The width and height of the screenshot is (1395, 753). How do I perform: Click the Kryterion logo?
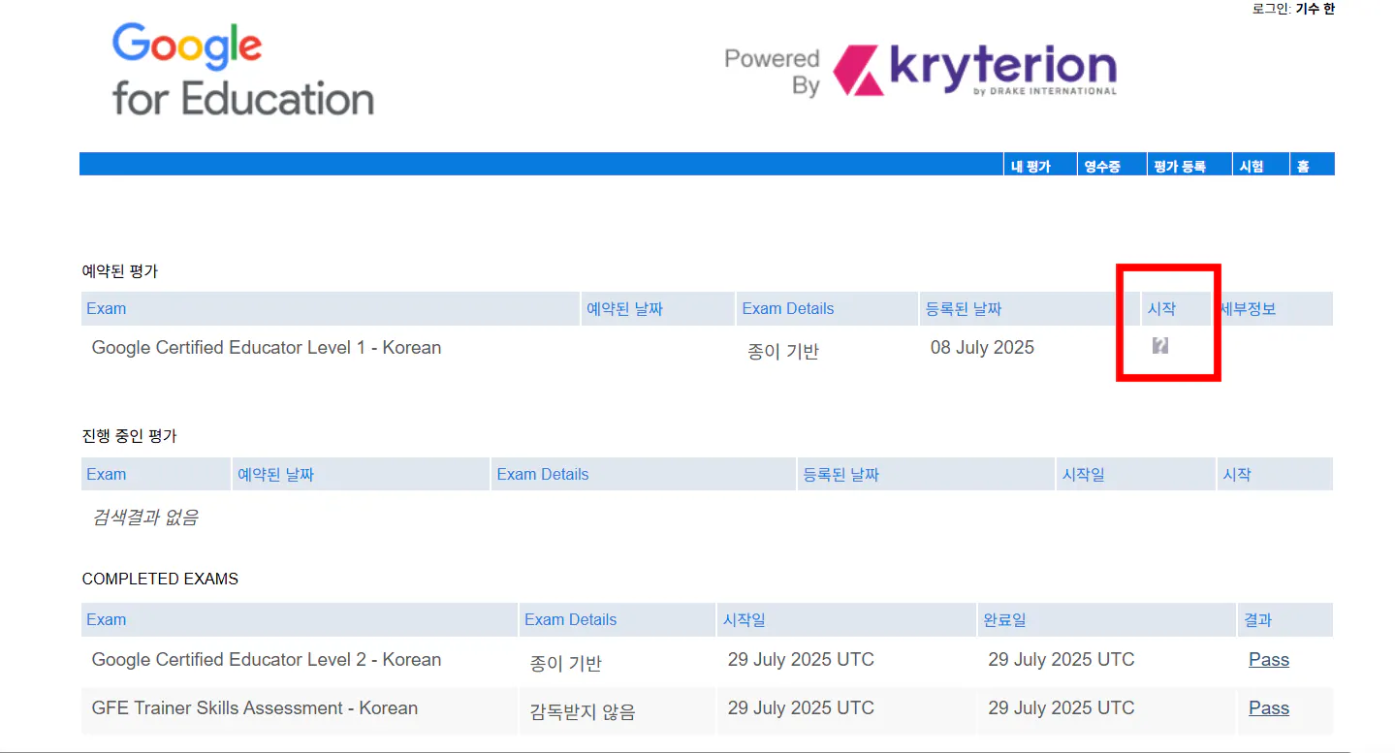coord(974,70)
